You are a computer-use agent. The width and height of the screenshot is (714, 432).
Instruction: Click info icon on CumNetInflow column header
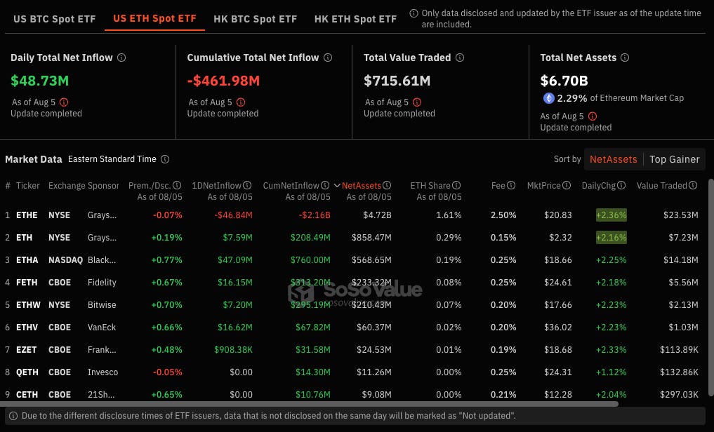(x=325, y=186)
